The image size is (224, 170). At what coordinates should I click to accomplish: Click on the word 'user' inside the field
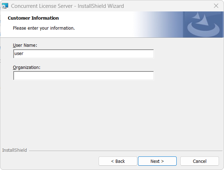coord(19,54)
